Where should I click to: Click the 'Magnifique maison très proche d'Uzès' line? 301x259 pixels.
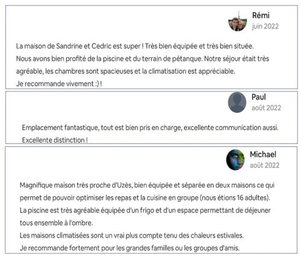click(147, 185)
